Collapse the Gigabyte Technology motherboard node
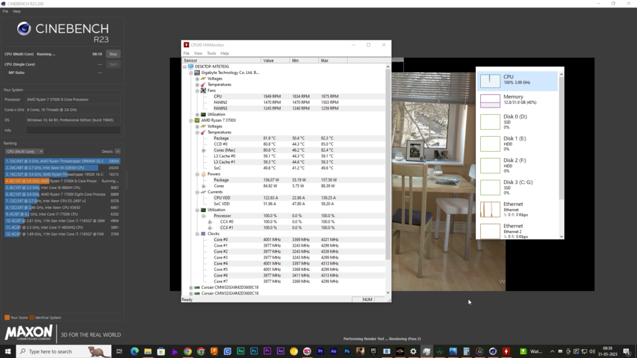This screenshot has height=358, width=637. pos(191,73)
